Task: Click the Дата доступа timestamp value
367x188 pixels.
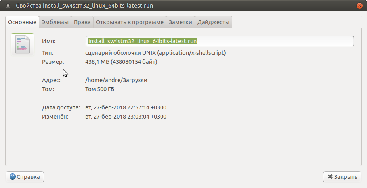Action: (x=126, y=107)
